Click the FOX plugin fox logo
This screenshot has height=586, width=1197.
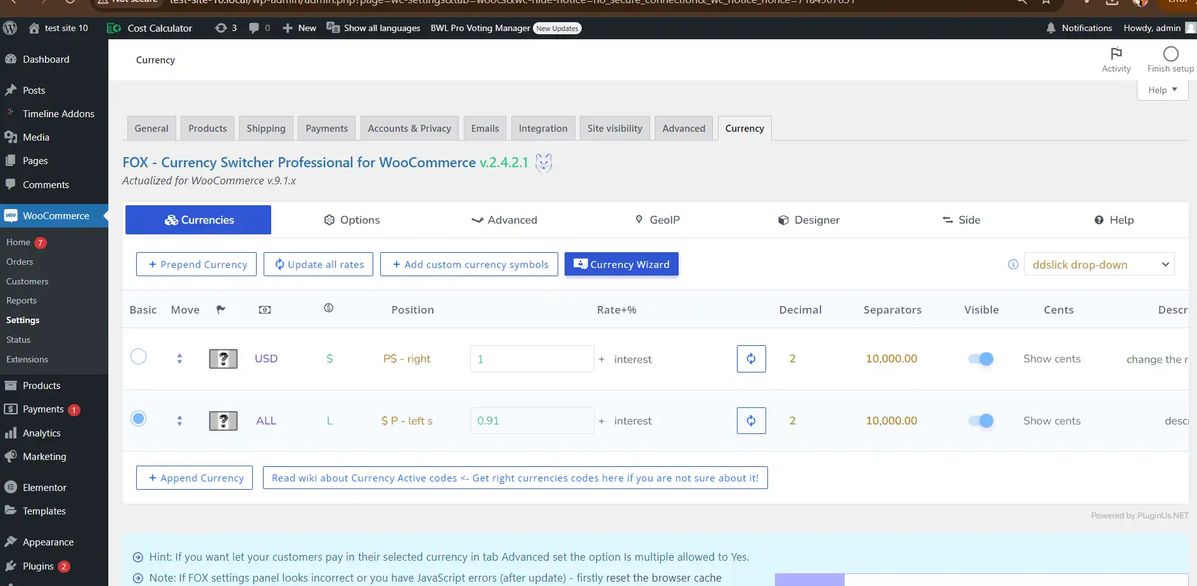tap(543, 163)
